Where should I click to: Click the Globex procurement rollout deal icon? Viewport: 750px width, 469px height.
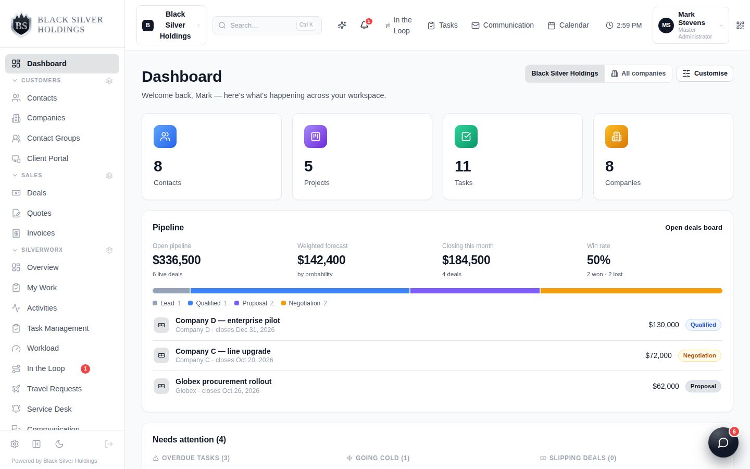[x=161, y=386]
